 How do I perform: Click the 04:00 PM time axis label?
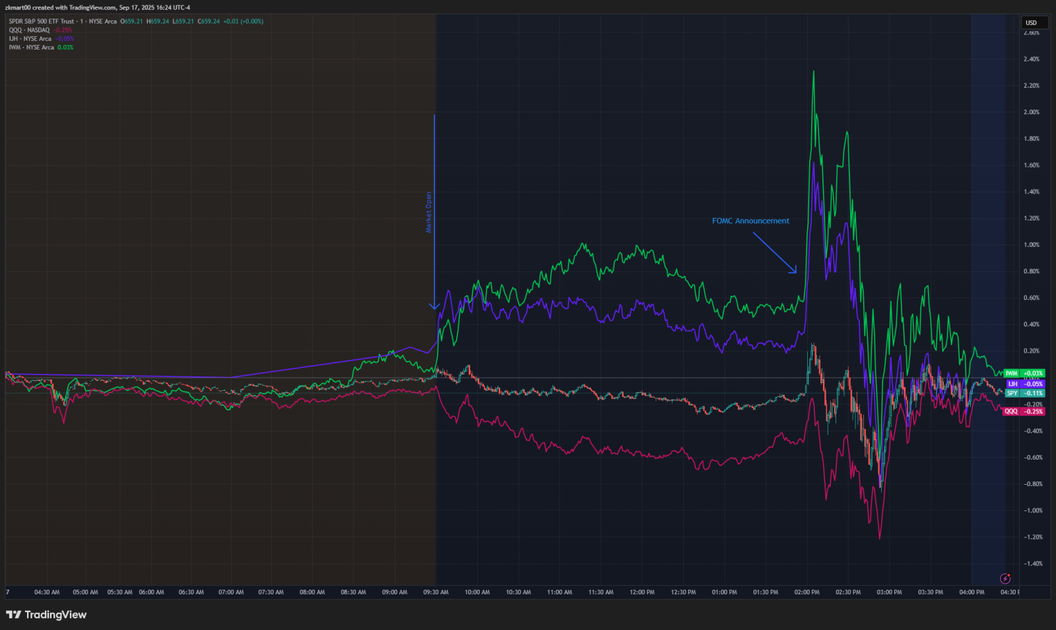(972, 592)
